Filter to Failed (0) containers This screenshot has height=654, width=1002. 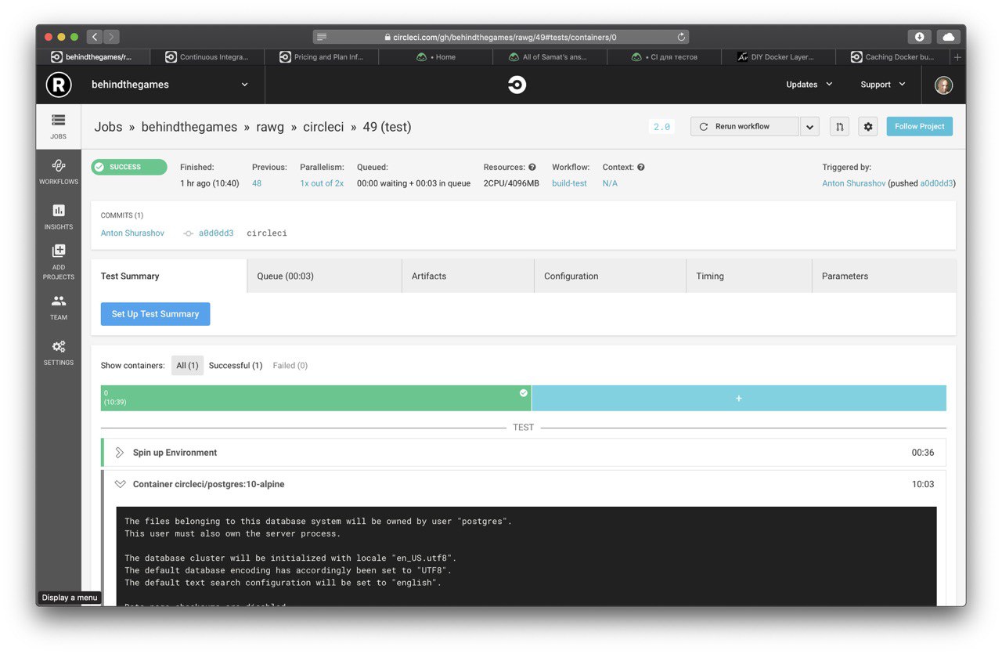(x=290, y=366)
